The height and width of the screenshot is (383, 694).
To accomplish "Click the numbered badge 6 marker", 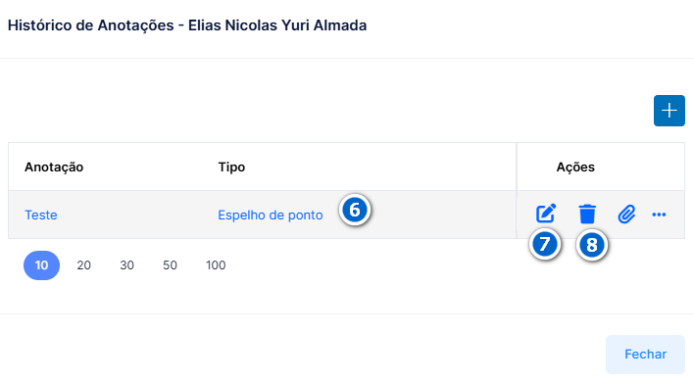I will coord(355,210).
